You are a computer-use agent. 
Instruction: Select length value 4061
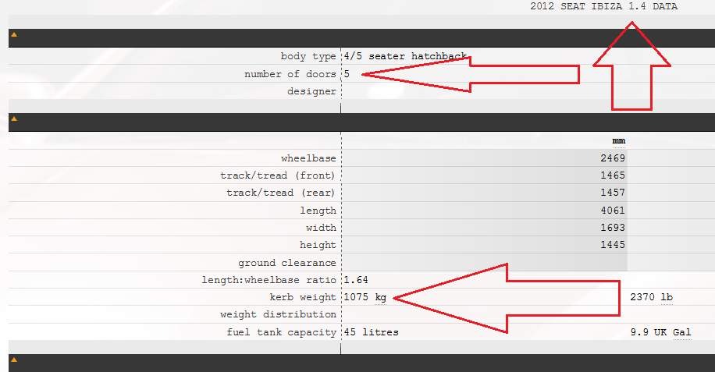[x=613, y=211]
